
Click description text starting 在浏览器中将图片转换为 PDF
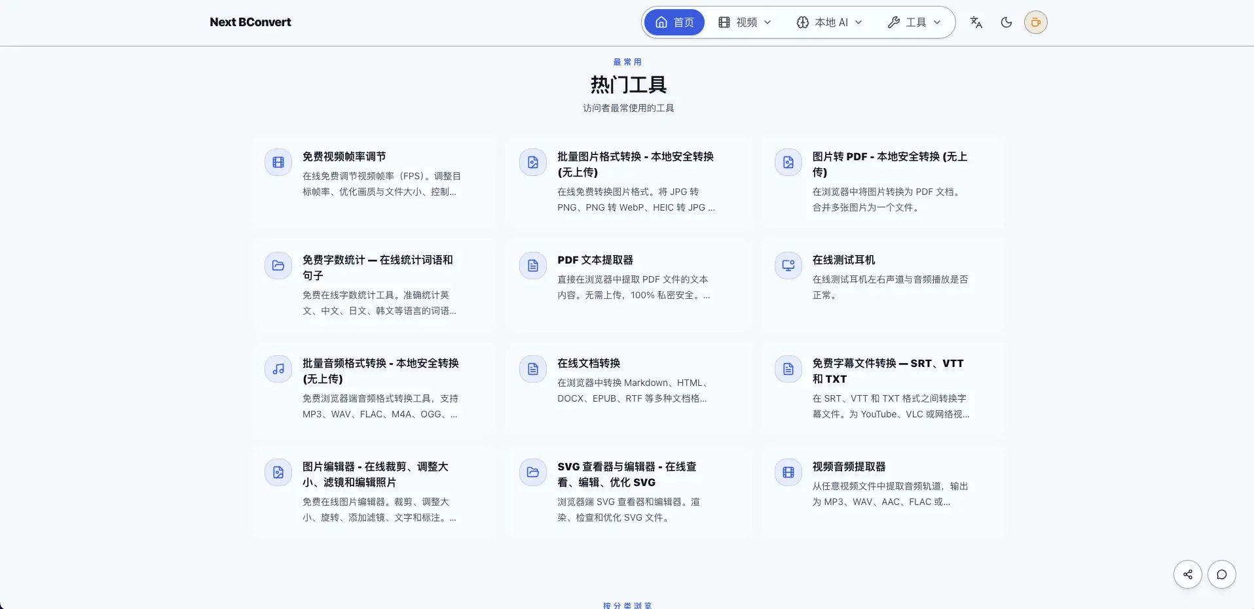point(887,200)
